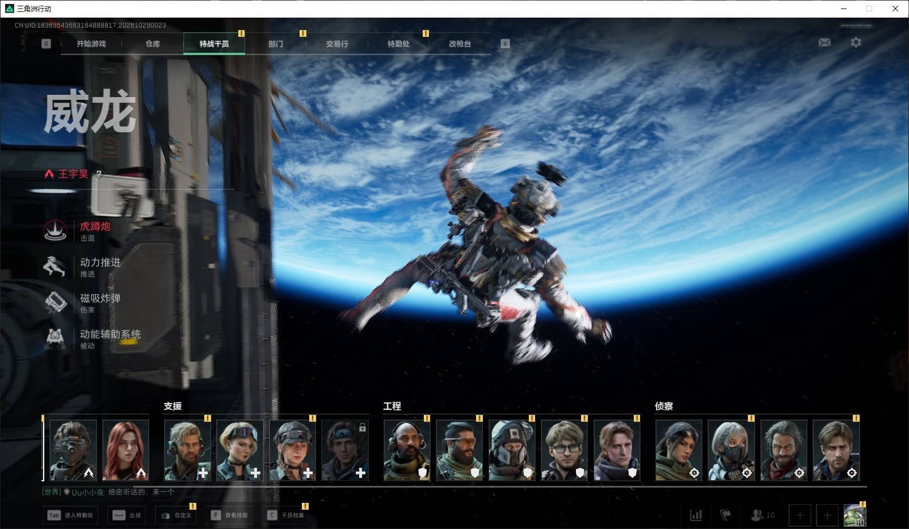Click the E key navigation icon

(x=505, y=44)
